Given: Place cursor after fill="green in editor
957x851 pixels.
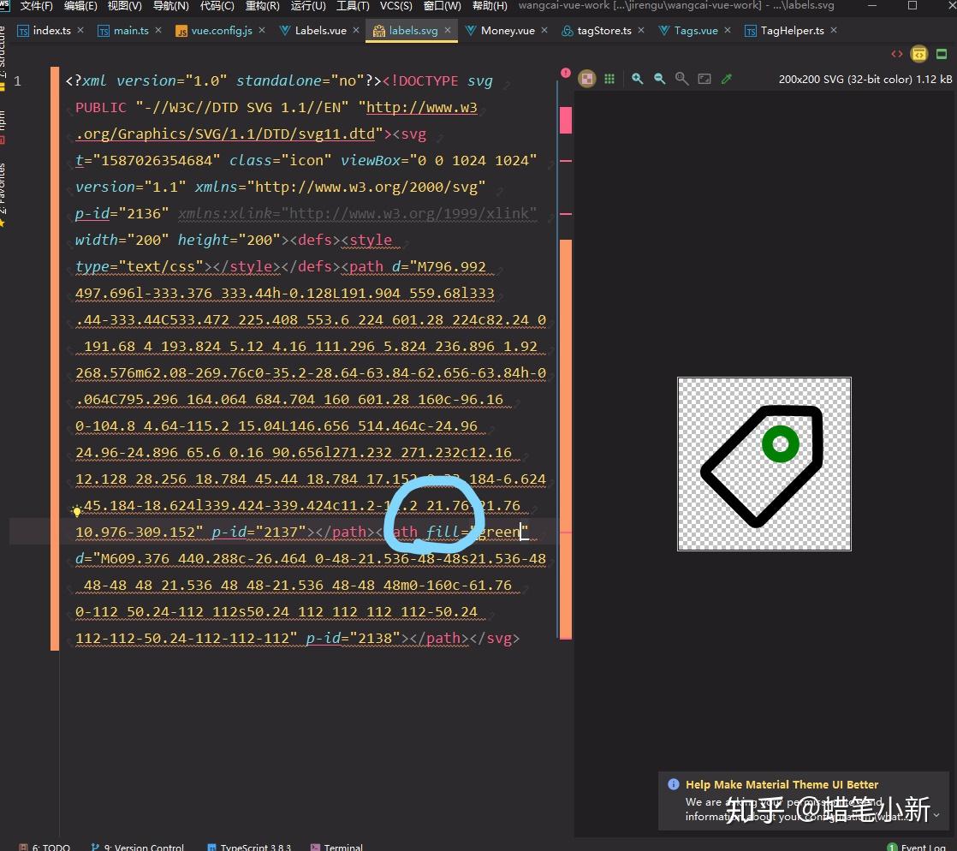Looking at the screenshot, I should [x=520, y=532].
